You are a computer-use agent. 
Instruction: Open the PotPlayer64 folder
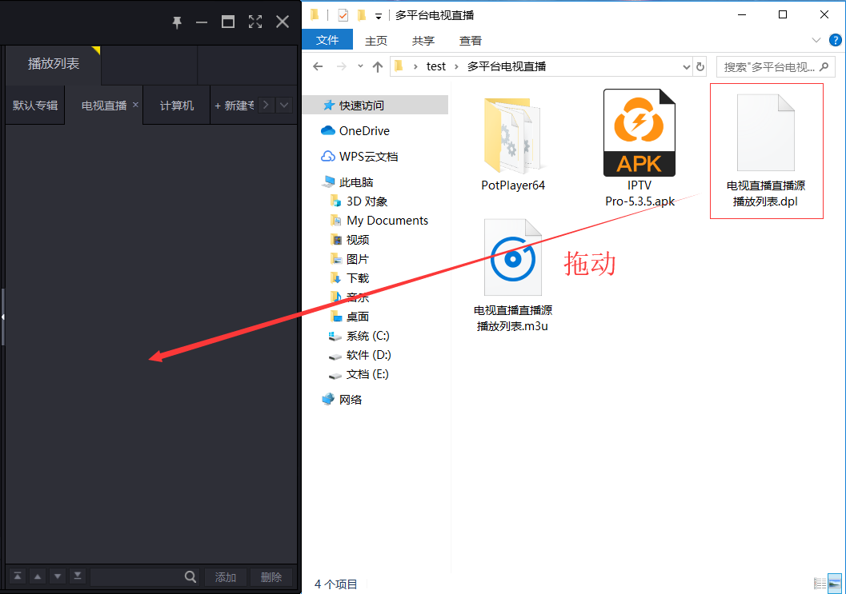pyautogui.click(x=513, y=132)
